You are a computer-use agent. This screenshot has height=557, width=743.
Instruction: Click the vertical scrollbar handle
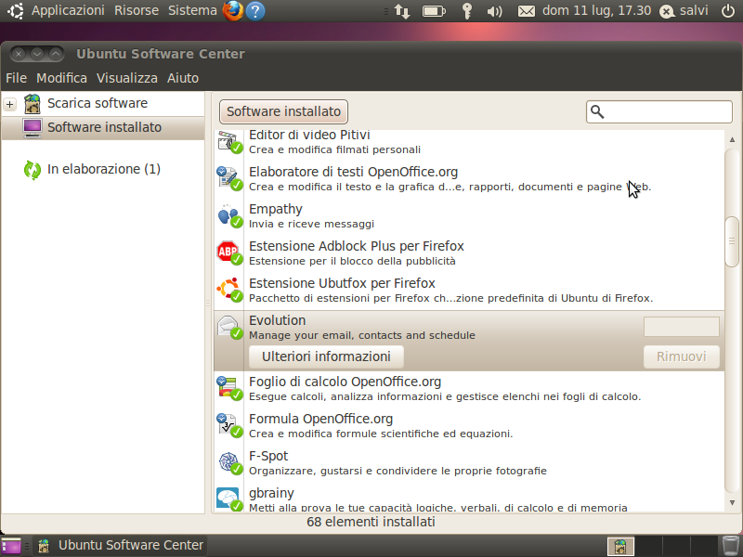pyautogui.click(x=732, y=241)
